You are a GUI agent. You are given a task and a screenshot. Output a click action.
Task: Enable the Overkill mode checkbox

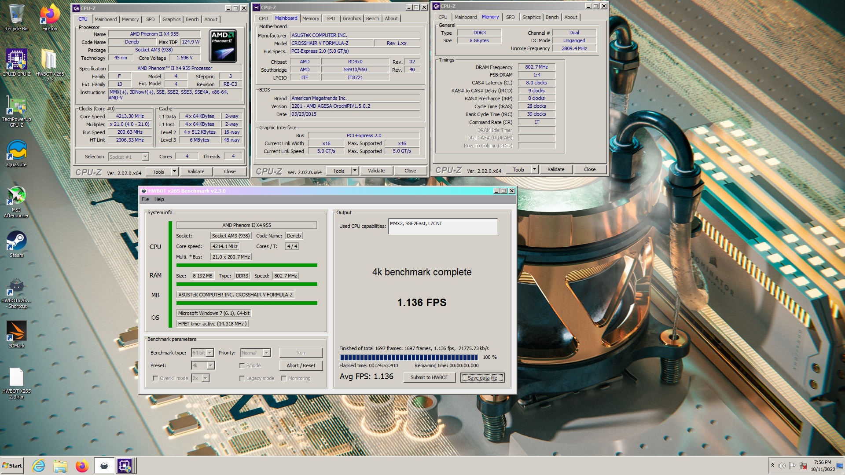[x=155, y=378]
